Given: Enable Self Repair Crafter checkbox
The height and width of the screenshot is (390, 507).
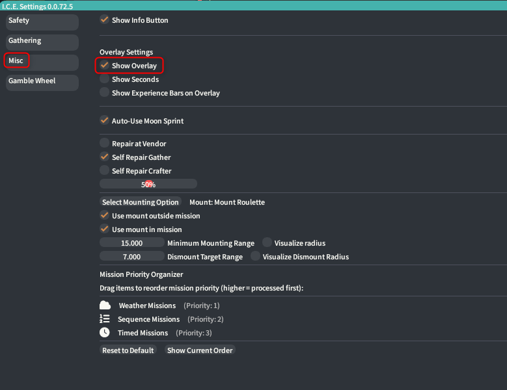Looking at the screenshot, I should [x=104, y=171].
